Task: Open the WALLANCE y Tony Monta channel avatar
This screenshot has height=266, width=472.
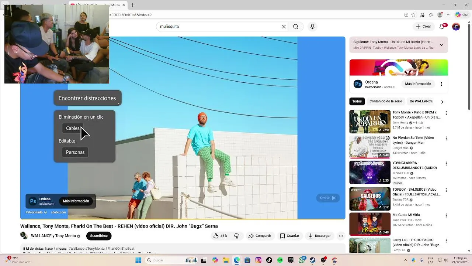Action: click(24, 236)
